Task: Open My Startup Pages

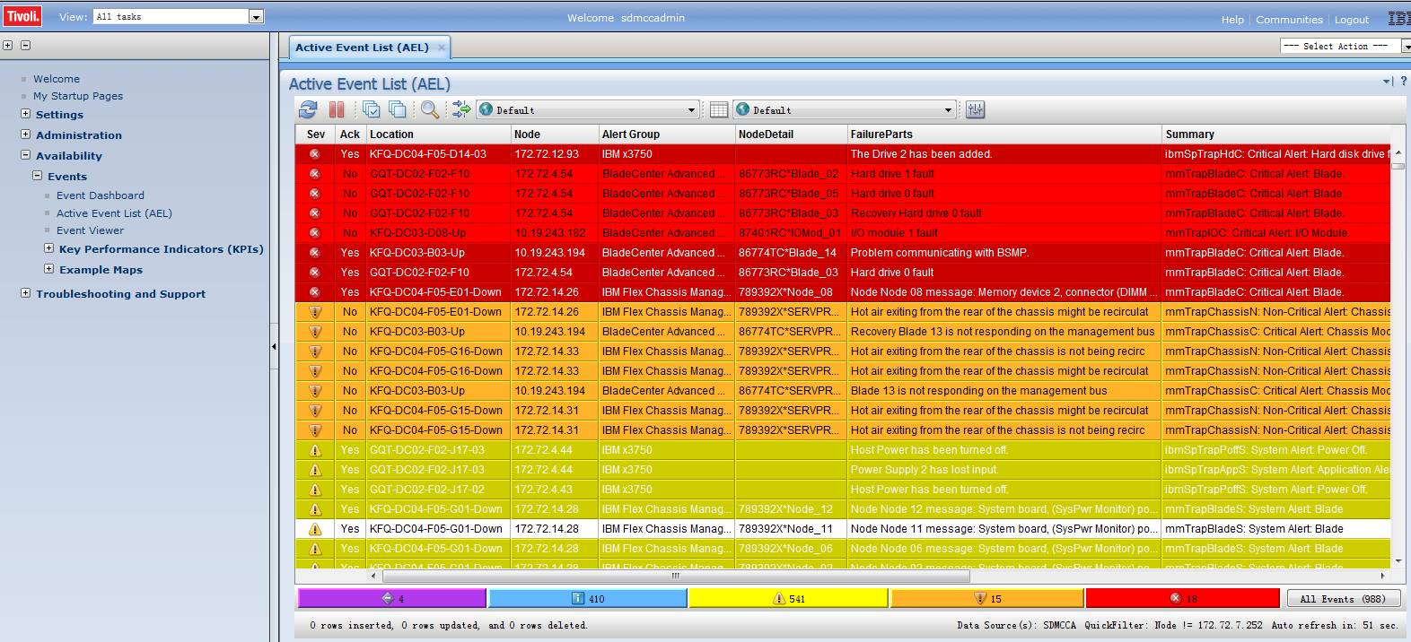Action: click(78, 96)
